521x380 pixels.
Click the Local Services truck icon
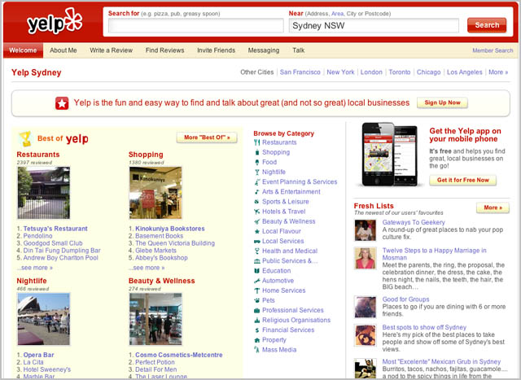[x=257, y=241]
